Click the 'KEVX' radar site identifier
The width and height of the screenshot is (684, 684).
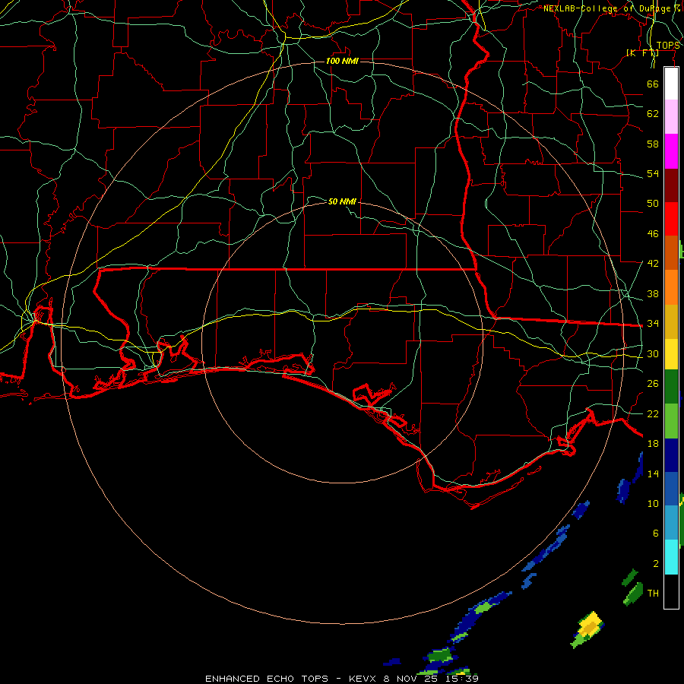(363, 679)
